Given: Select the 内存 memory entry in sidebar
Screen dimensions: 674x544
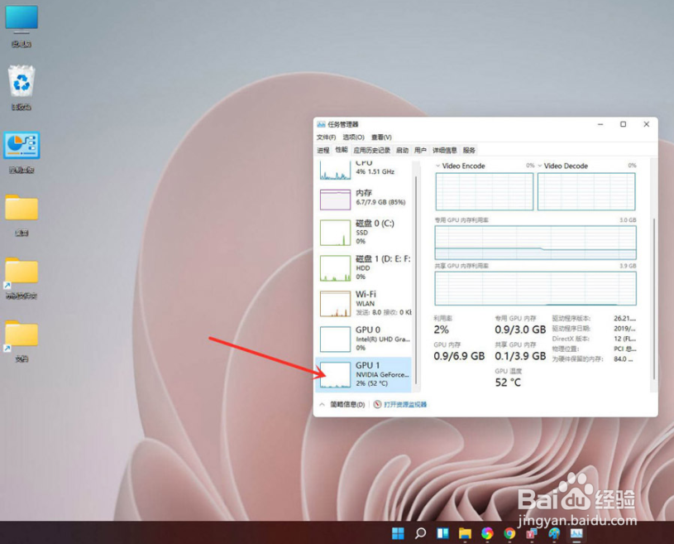Looking at the screenshot, I should 364,199.
